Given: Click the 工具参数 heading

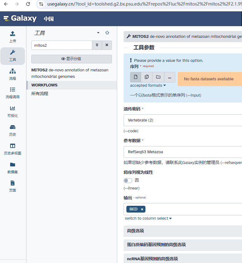Looking at the screenshot, I should (x=144, y=47).
